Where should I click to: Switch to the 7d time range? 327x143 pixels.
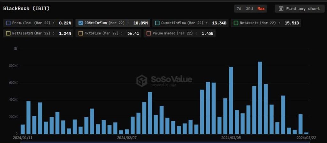239,9
